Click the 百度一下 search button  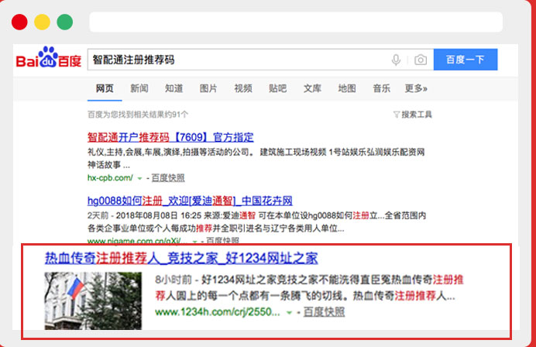coord(466,60)
